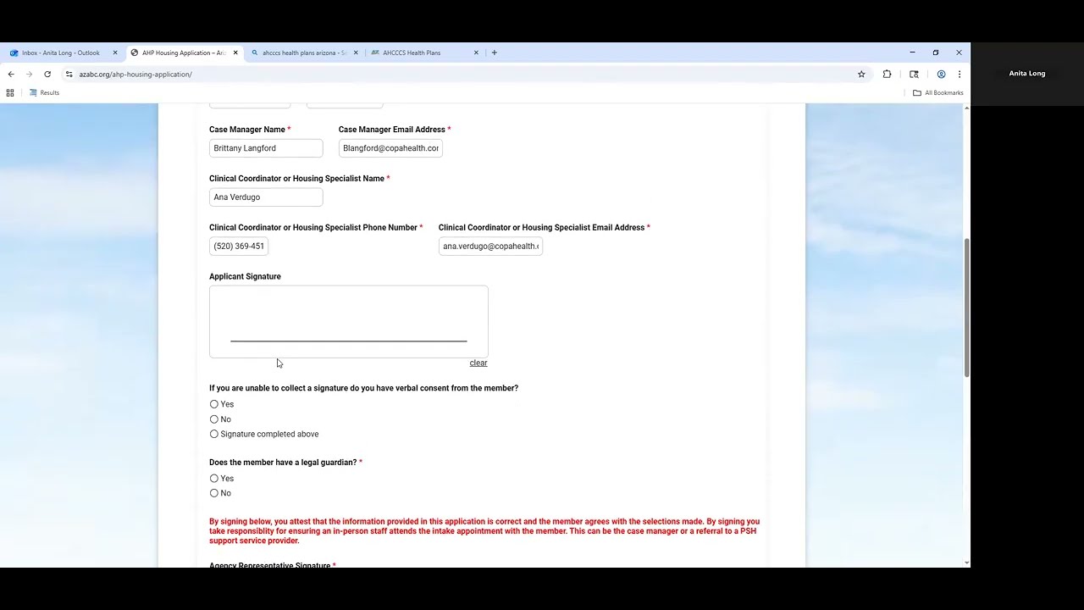The image size is (1084, 610).
Task: Open the media control icon in toolbar
Action: 914,75
